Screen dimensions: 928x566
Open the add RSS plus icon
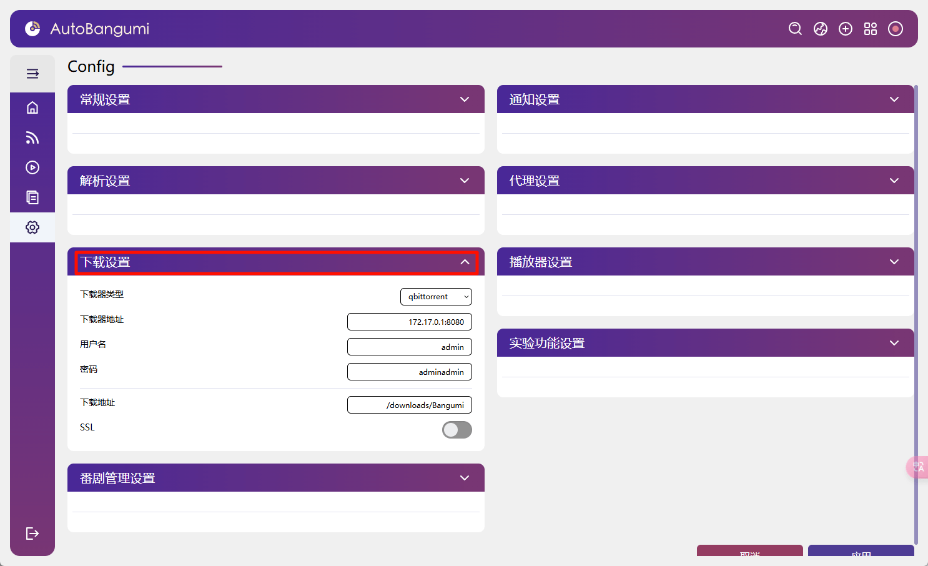click(x=846, y=29)
